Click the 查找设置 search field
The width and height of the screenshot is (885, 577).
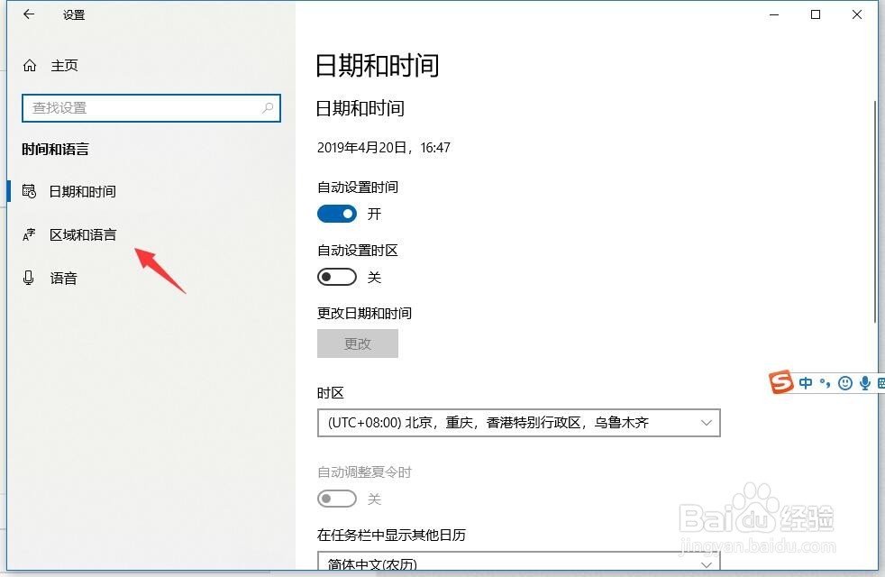pyautogui.click(x=151, y=108)
